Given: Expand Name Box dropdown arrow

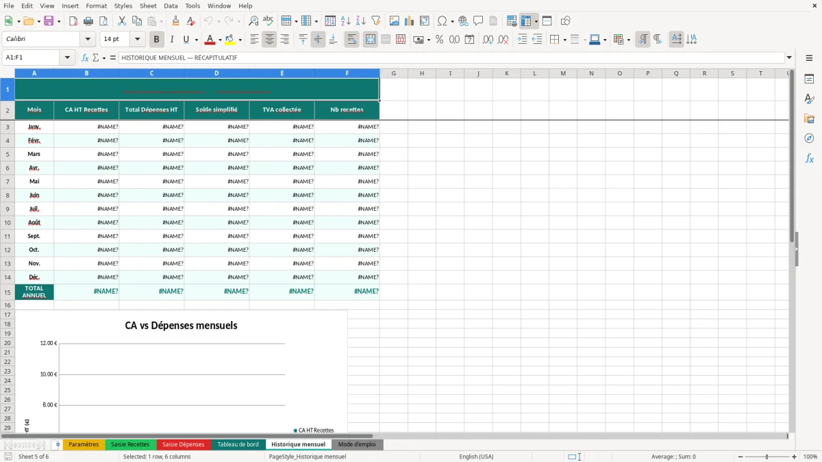Looking at the screenshot, I should [67, 58].
